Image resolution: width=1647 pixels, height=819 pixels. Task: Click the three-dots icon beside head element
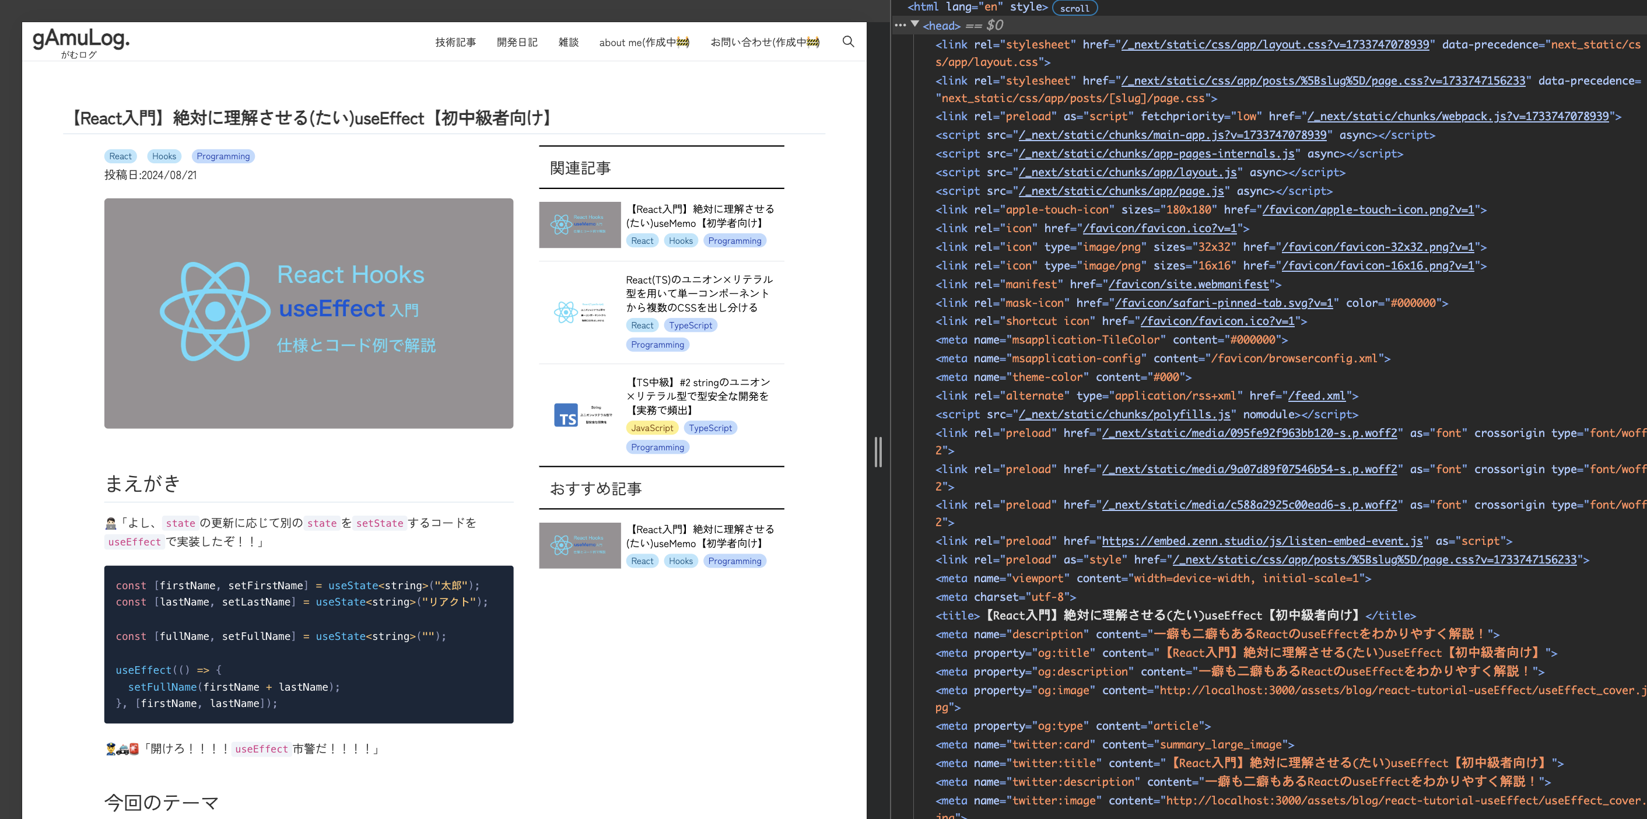click(900, 26)
